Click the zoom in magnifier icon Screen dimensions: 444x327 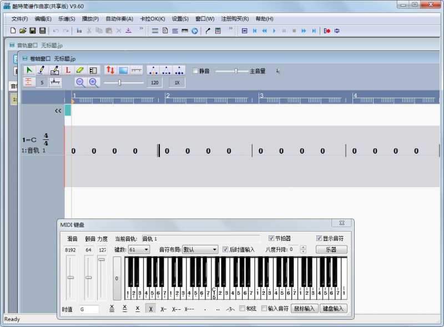[94, 83]
